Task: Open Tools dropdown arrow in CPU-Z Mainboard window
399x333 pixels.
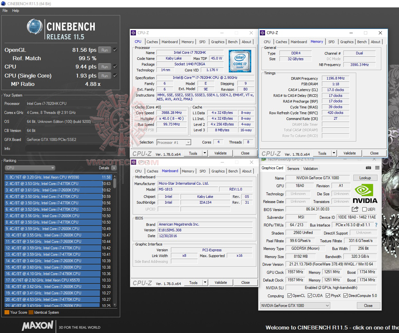Action: click(205, 282)
